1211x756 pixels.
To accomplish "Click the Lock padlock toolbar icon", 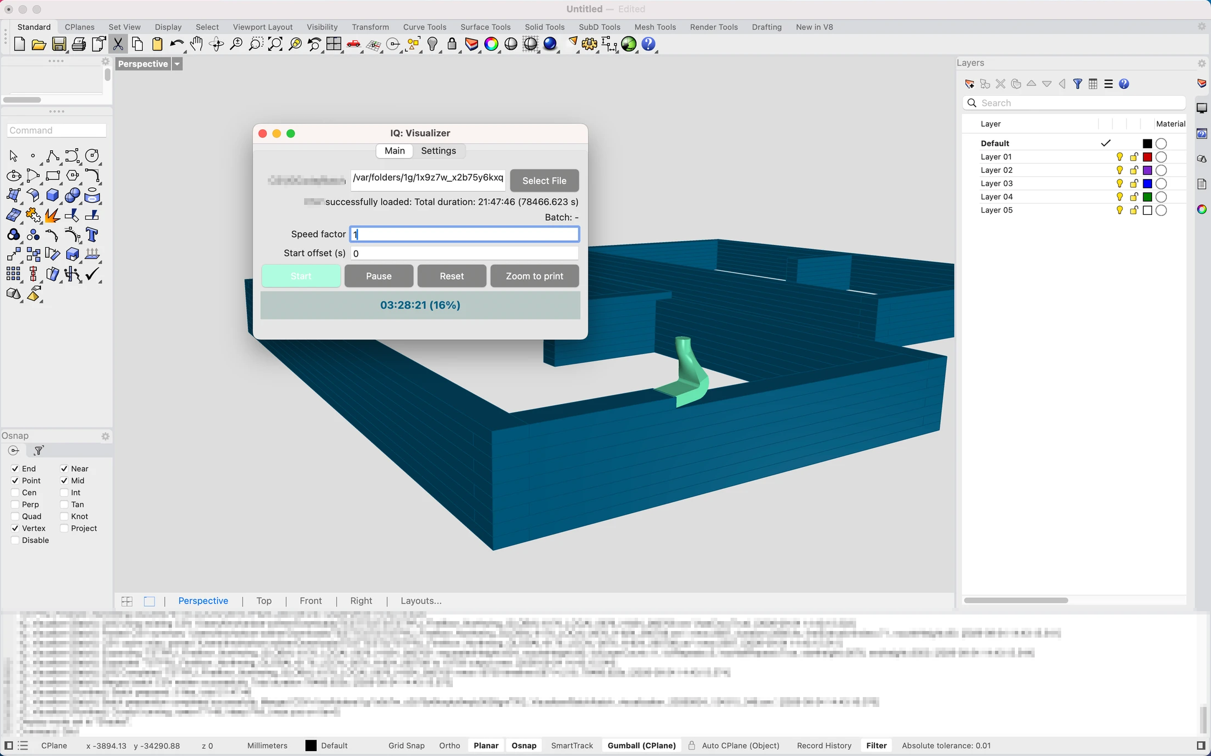I will [452, 45].
